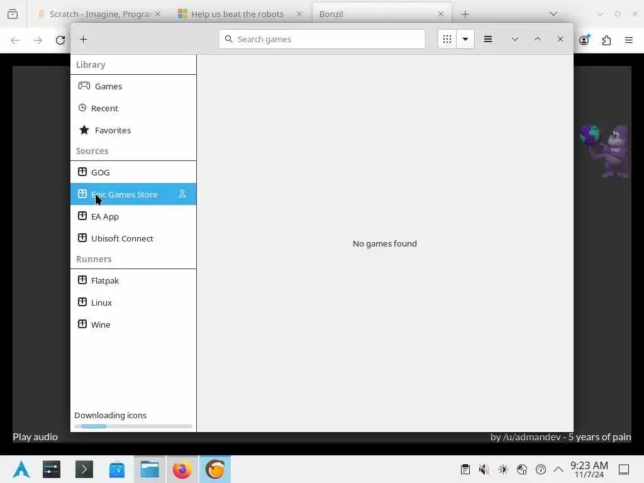Open Ubisoft Connect source
This screenshot has width=644, height=483.
pos(133,238)
